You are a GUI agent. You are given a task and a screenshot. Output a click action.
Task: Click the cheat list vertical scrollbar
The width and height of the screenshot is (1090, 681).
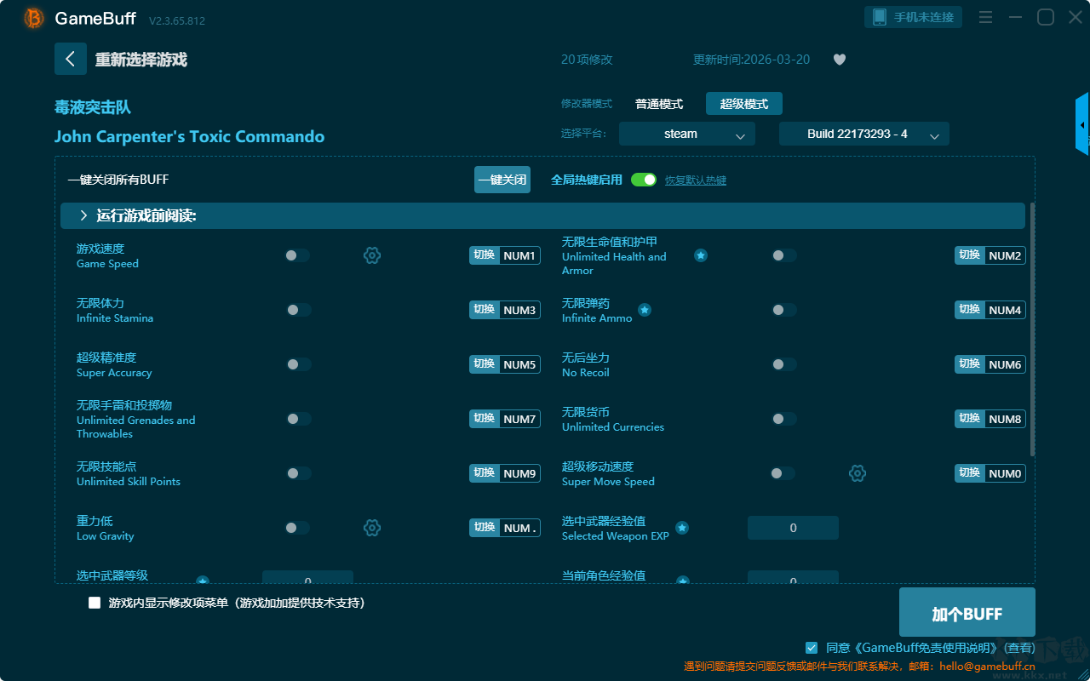[1033, 329]
